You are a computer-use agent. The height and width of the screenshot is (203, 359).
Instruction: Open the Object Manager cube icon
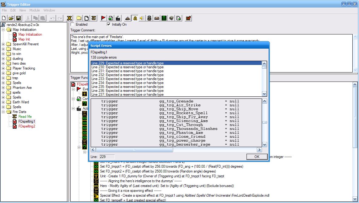(171, 18)
